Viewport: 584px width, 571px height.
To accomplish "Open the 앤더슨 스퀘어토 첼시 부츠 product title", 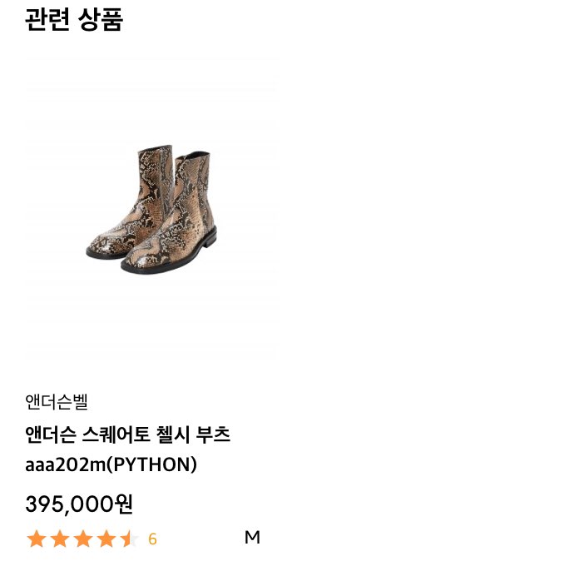I will coord(128,434).
